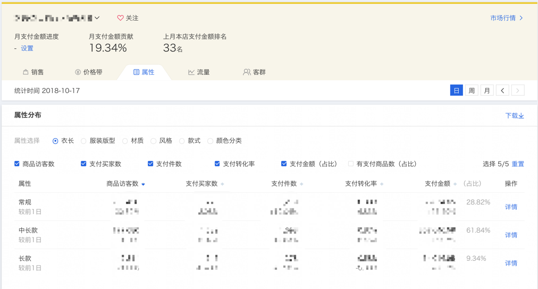
Task: Switch to the 销售 tab
Action: (x=33, y=72)
